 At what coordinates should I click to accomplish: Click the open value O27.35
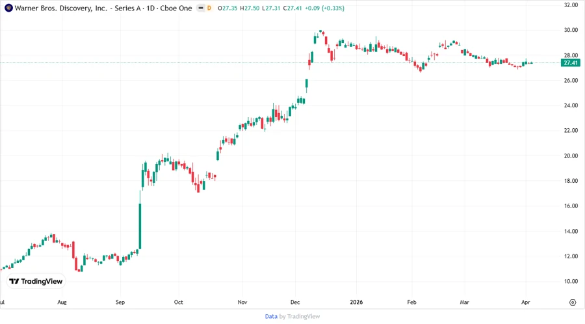pyautogui.click(x=227, y=8)
